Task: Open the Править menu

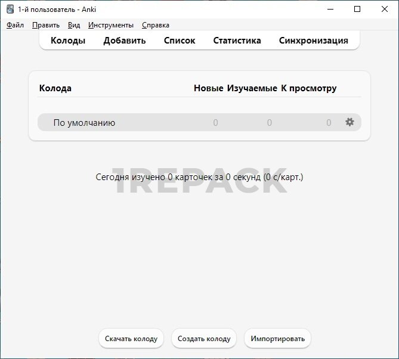Action: coord(46,25)
